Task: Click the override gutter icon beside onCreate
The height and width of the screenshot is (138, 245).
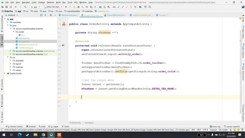Action: click(x=63, y=45)
